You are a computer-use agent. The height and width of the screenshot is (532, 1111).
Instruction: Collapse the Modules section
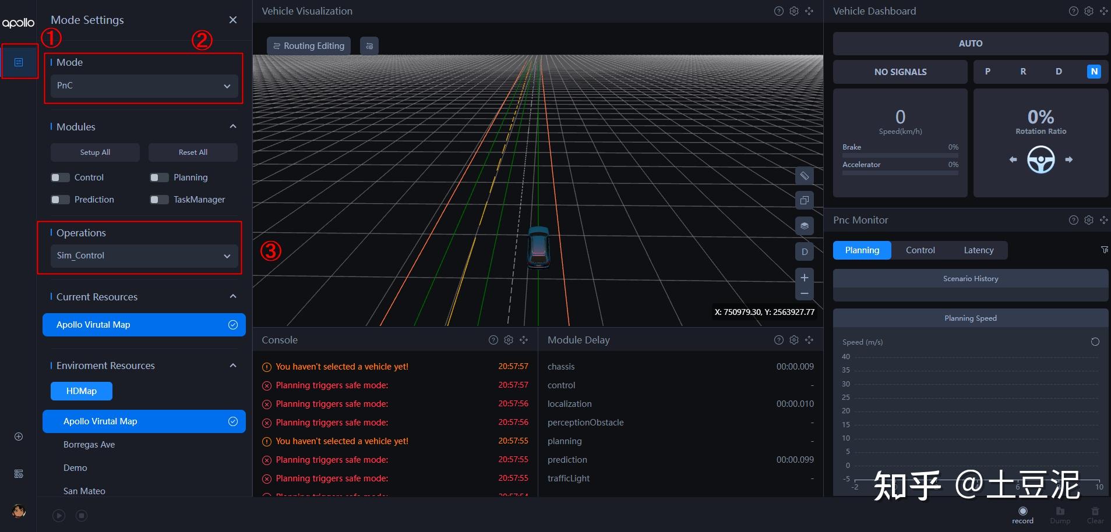(x=233, y=126)
